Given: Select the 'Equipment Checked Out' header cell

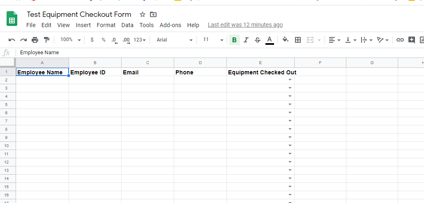Looking at the screenshot, I should tap(260, 72).
